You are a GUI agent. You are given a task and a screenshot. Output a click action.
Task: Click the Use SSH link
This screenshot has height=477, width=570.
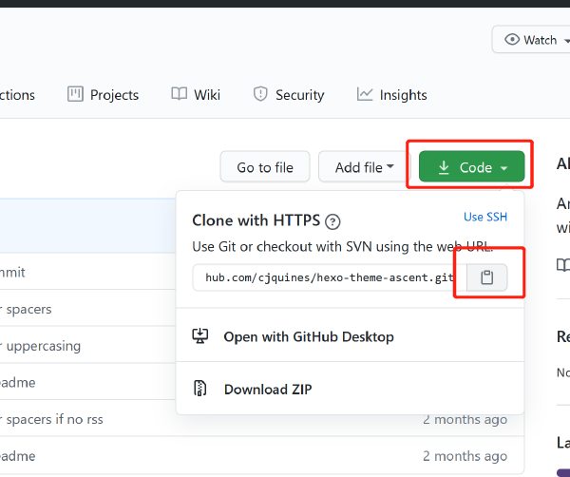pyautogui.click(x=485, y=217)
